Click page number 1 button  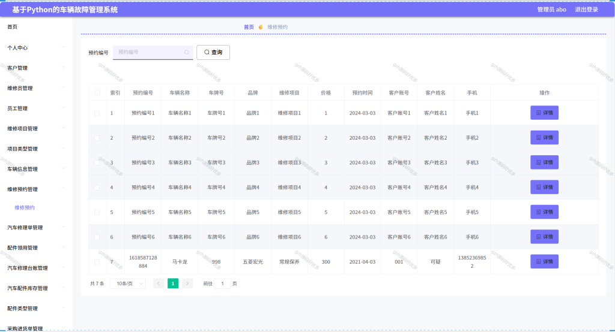pos(173,283)
